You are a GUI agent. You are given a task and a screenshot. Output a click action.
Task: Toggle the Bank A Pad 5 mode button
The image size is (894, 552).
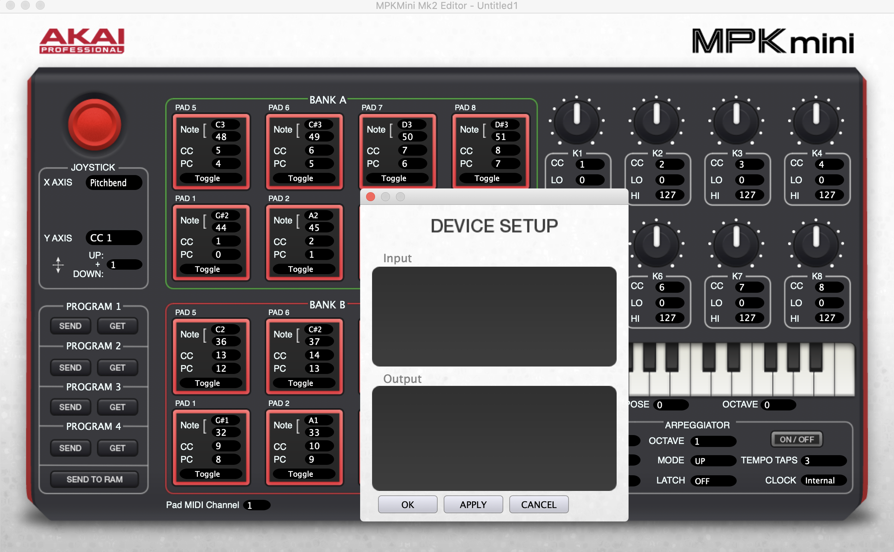[x=211, y=178]
